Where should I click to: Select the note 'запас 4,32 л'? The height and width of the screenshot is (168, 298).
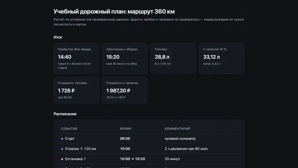coord(212,63)
